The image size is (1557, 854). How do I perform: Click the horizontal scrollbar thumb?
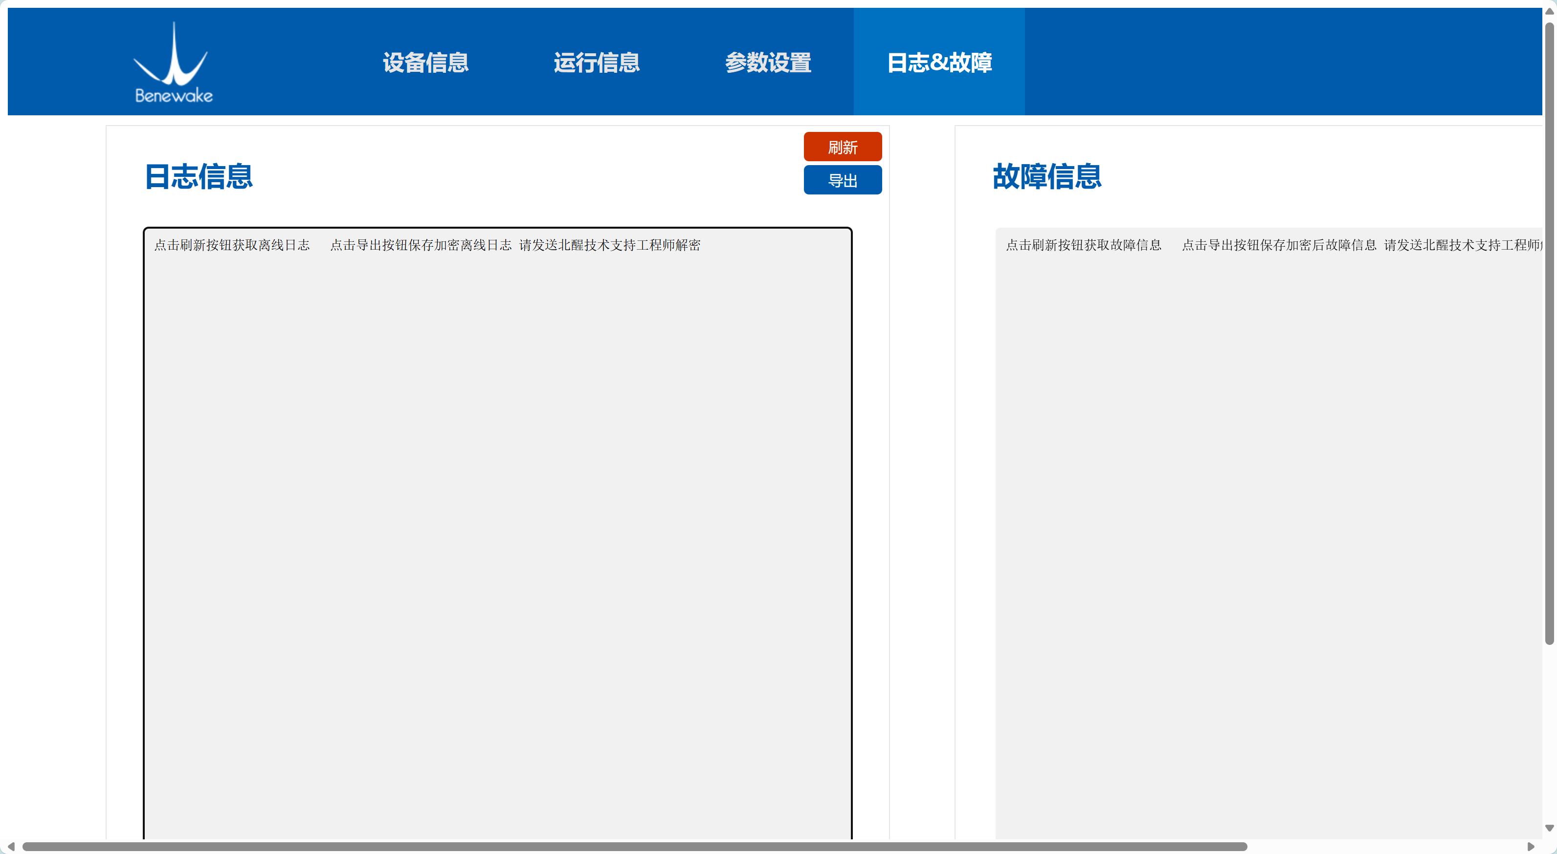pos(635,847)
